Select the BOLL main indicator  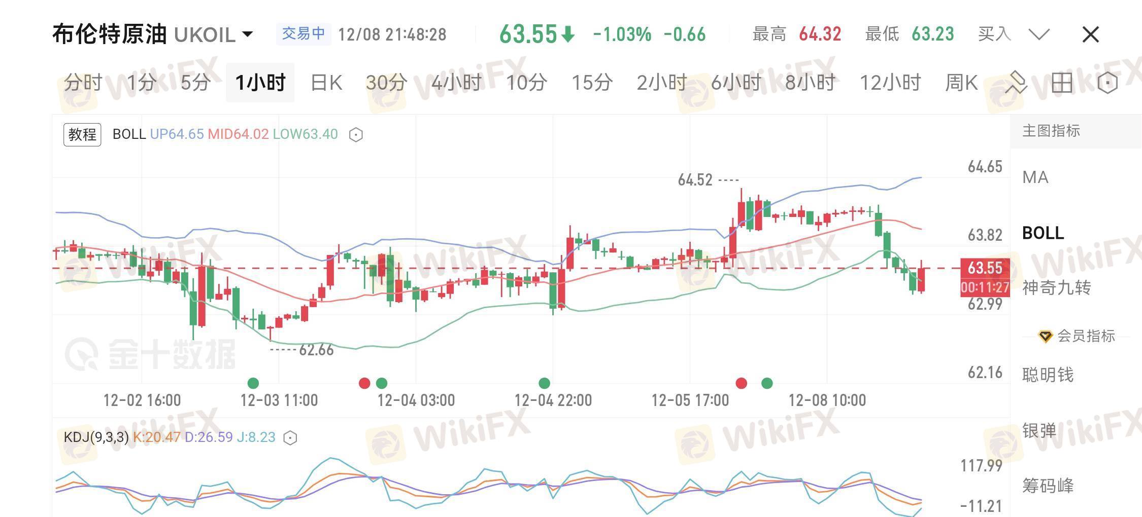pos(1043,233)
